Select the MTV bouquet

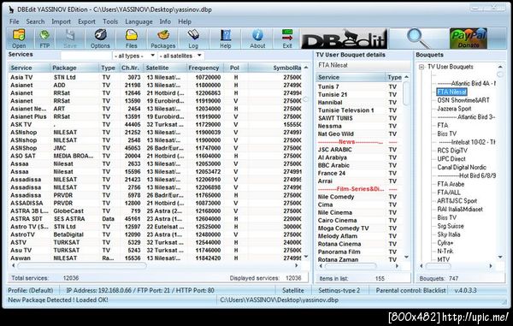443,259
